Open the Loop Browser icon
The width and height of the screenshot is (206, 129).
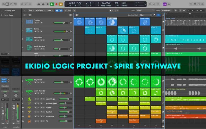click(x=199, y=4)
